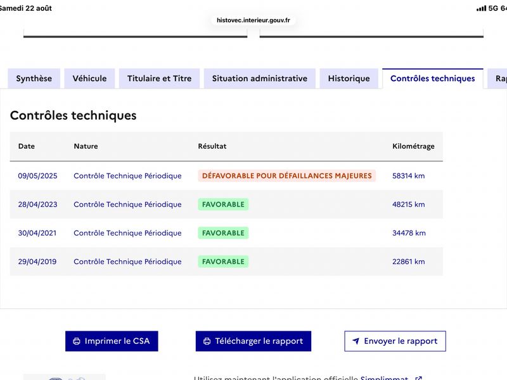Click the Imprimer le CSA button
This screenshot has width=507, height=380.
[x=112, y=341]
